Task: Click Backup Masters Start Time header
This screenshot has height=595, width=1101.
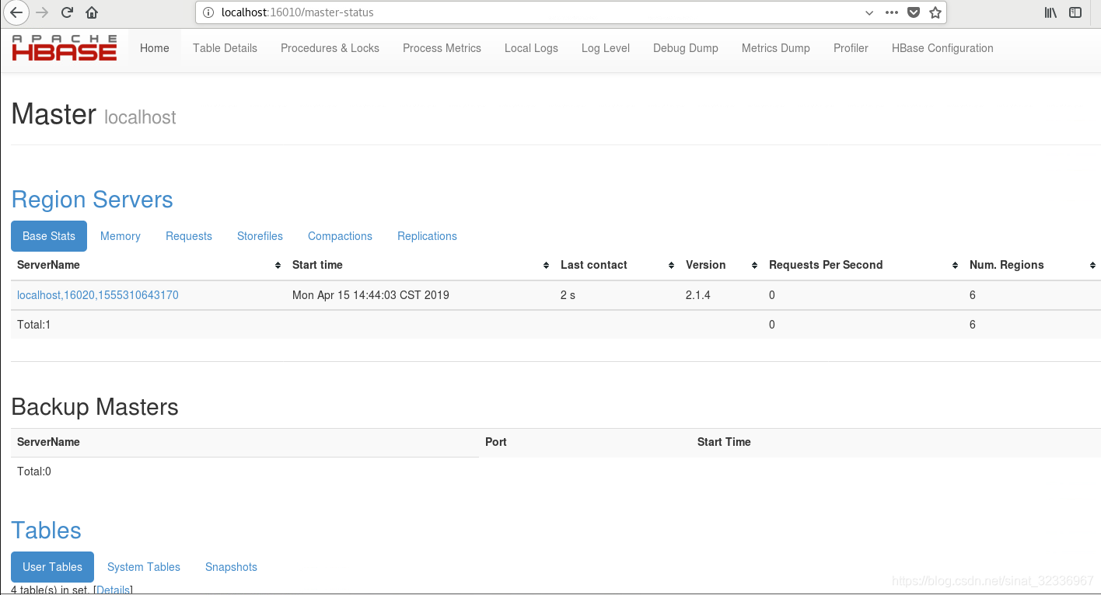Action: click(x=724, y=442)
